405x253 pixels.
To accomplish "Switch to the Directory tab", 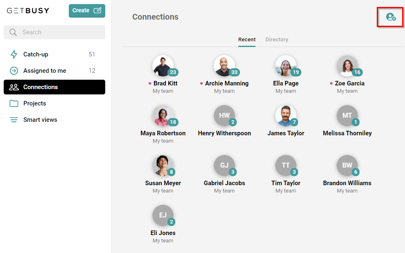I will pyautogui.click(x=277, y=40).
